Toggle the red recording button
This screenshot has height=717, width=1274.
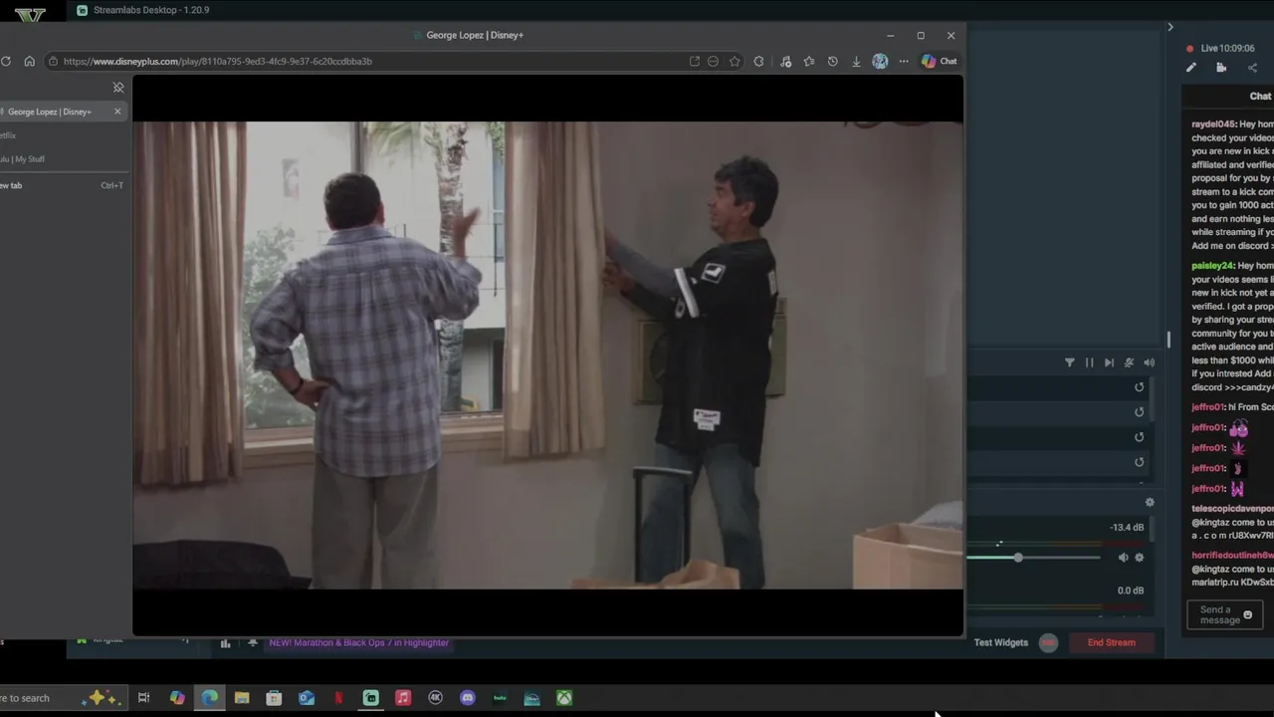(1048, 642)
